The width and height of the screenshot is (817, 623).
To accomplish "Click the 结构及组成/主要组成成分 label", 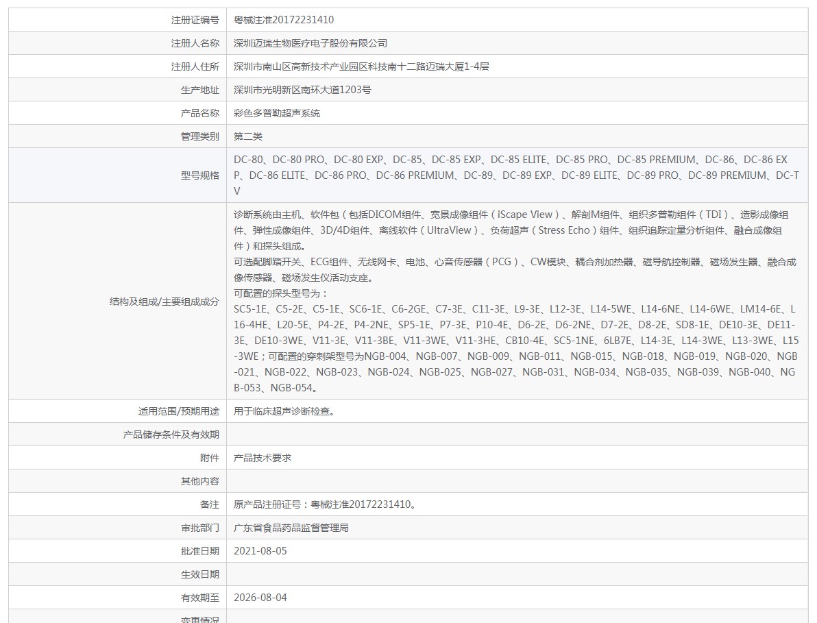I will (164, 302).
